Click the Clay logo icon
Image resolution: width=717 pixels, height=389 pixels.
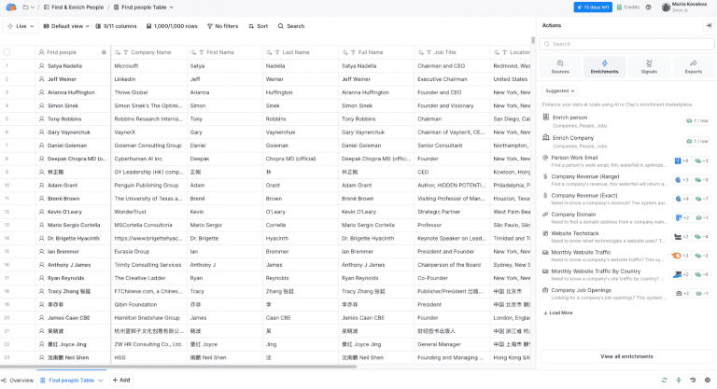coord(10,7)
